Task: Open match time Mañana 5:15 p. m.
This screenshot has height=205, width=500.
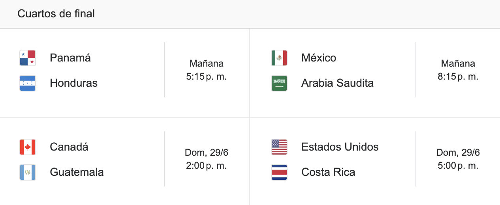Action: pos(207,70)
